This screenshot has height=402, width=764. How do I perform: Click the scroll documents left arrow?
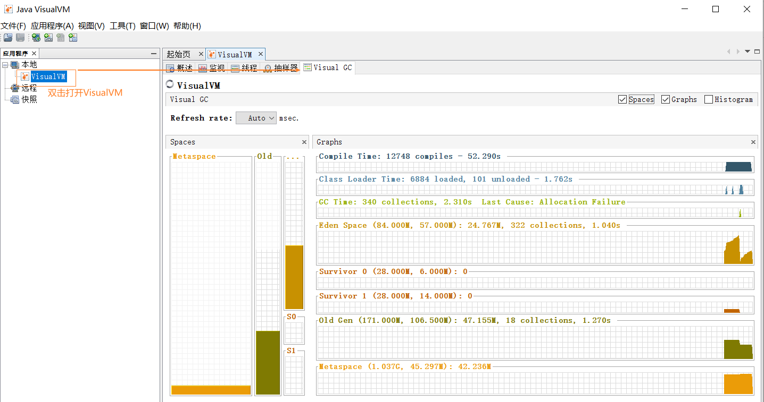729,52
